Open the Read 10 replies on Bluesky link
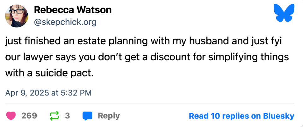Viewport: 303px width, 127px height. click(241, 116)
